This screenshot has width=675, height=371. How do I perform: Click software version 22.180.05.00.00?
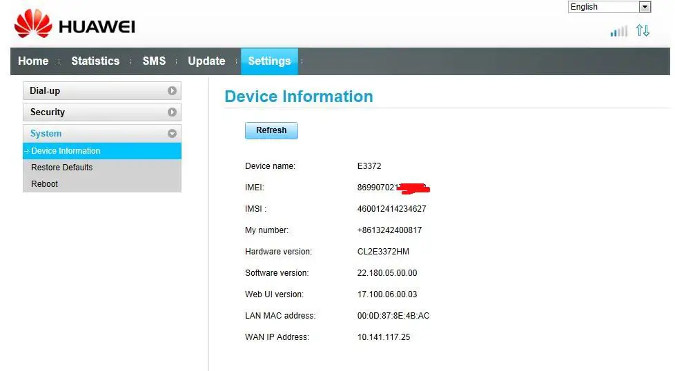tap(387, 273)
